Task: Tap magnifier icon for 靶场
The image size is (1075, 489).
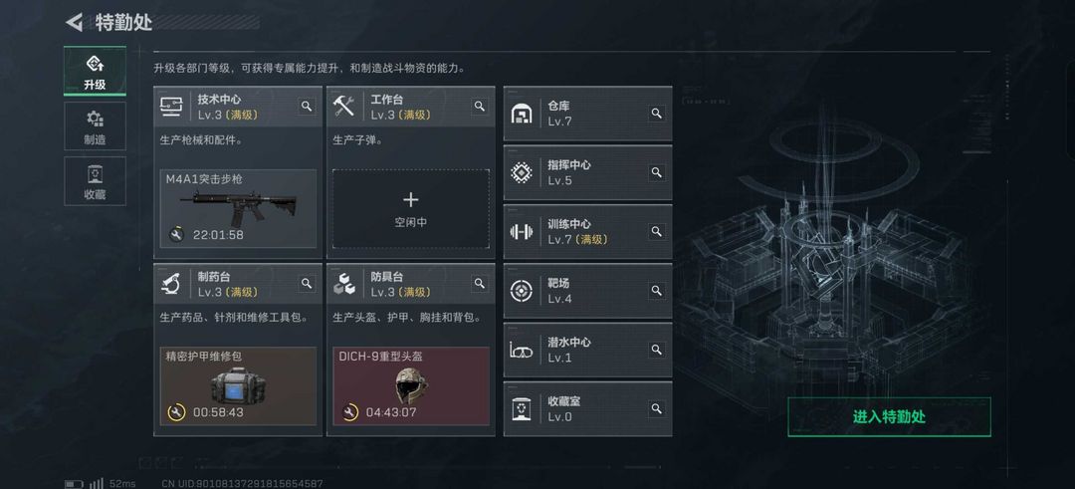Action: [x=656, y=291]
